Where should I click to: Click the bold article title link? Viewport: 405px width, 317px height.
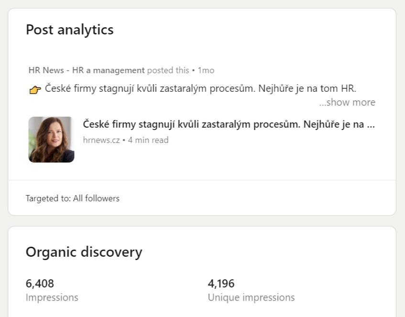pos(229,124)
